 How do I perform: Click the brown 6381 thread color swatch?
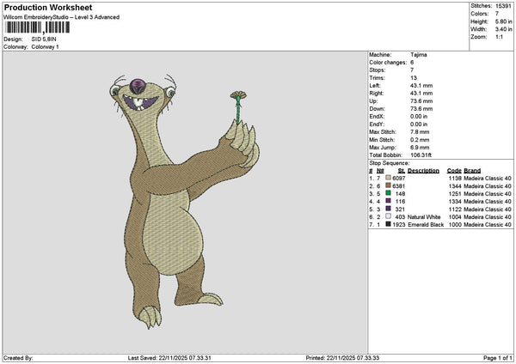(x=388, y=185)
